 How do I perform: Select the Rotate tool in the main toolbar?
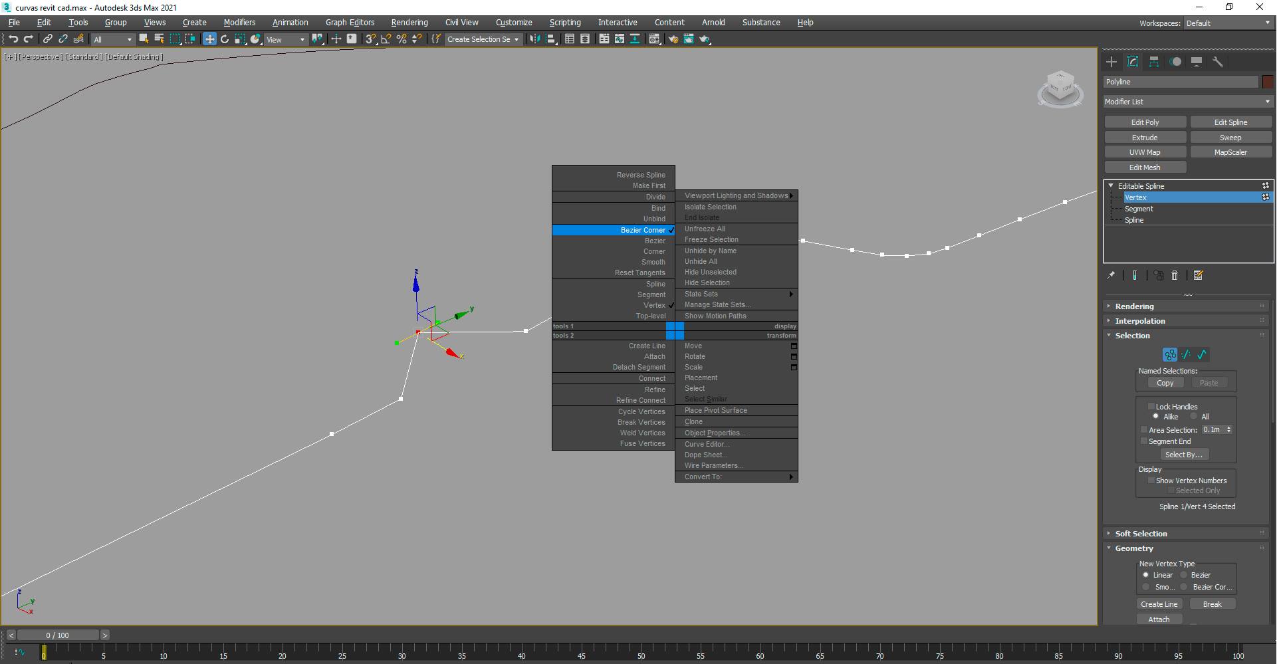[225, 39]
